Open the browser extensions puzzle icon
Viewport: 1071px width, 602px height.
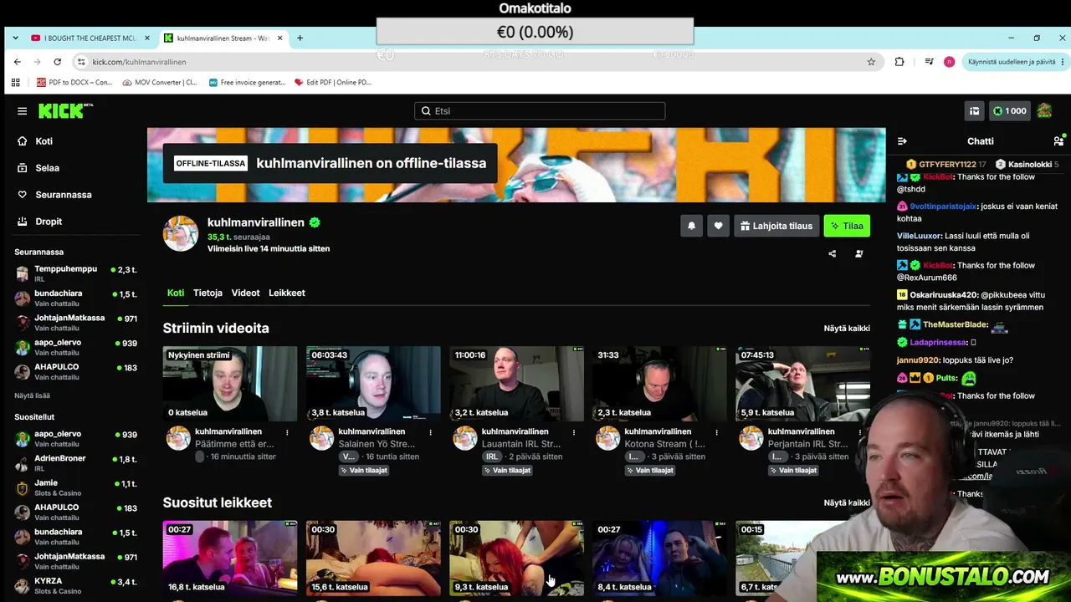click(899, 62)
